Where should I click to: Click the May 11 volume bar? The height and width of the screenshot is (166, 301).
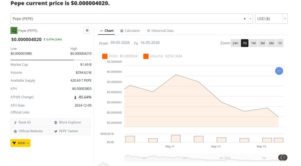click(176, 139)
